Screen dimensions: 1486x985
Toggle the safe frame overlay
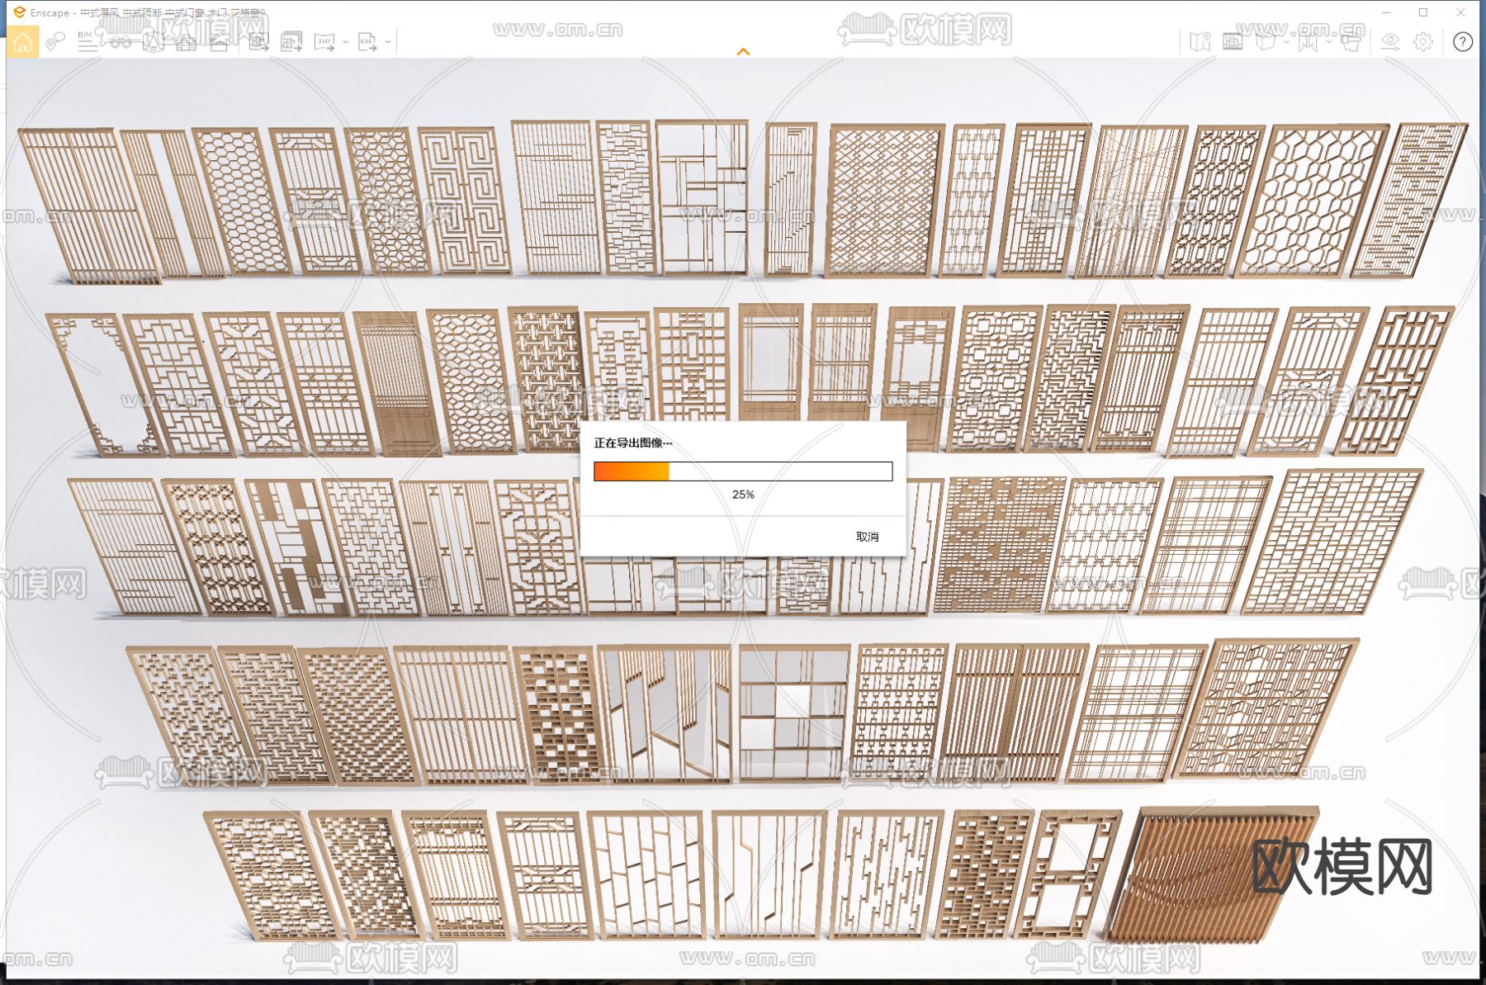coord(1233,42)
